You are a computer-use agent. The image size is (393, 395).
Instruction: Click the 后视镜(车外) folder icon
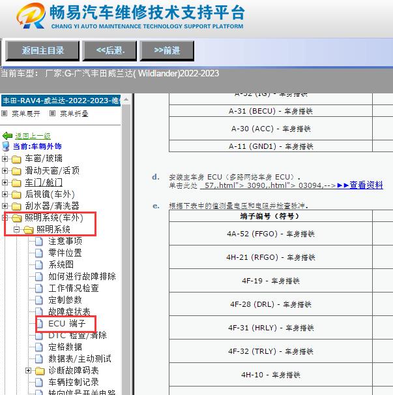click(x=16, y=195)
